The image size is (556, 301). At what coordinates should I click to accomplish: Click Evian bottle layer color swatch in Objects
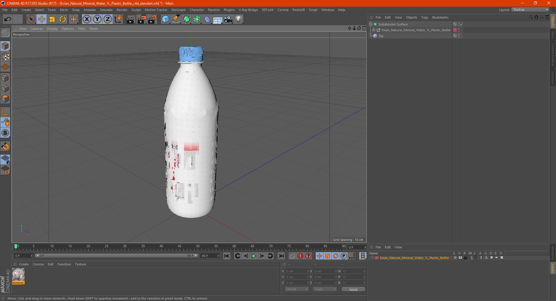pyautogui.click(x=455, y=30)
